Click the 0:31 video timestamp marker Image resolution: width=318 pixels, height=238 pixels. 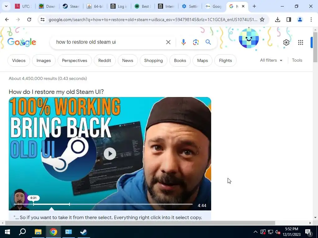click(x=34, y=198)
